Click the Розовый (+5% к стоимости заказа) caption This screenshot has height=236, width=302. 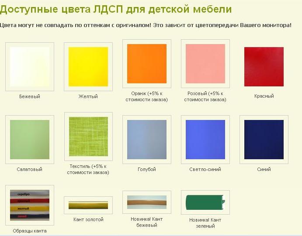click(x=205, y=96)
